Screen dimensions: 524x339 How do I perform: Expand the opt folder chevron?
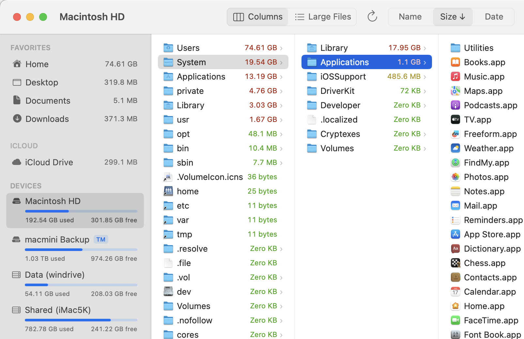pos(281,134)
